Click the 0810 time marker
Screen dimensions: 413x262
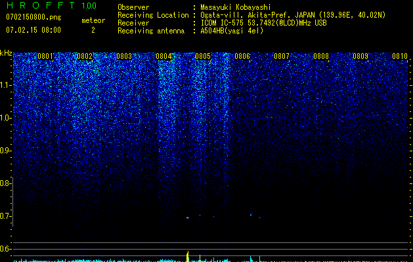click(x=400, y=56)
